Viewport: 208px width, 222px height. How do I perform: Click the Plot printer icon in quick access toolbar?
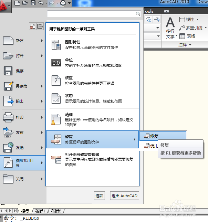[x=63, y=3]
